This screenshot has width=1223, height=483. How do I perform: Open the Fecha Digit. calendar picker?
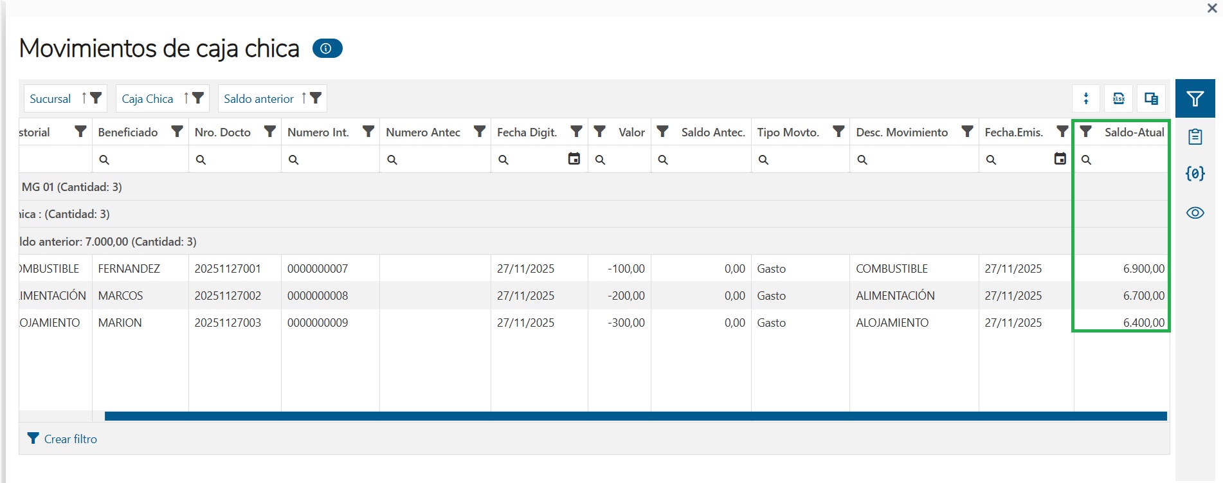click(x=574, y=159)
